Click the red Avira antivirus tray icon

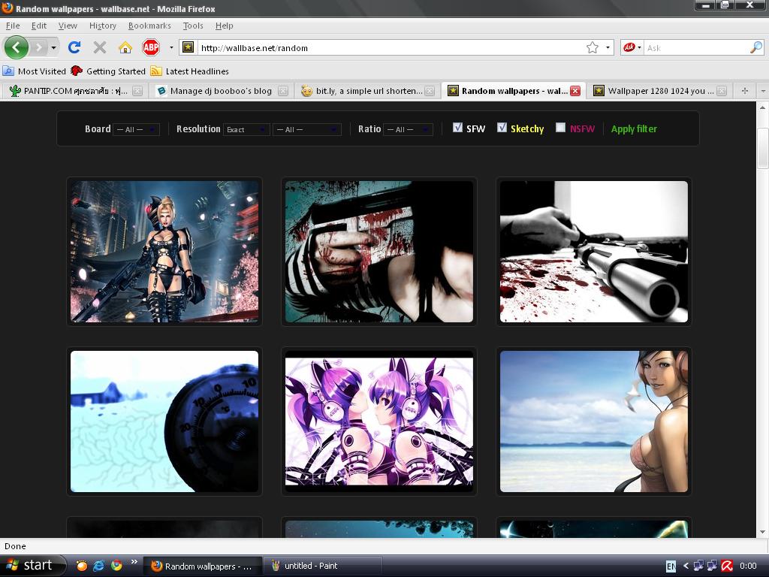(727, 566)
